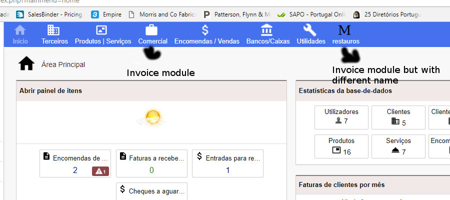Screen dimensions: 450x200
Task: Open the Encomendas / Vendas dollar icon
Action: 205,30
